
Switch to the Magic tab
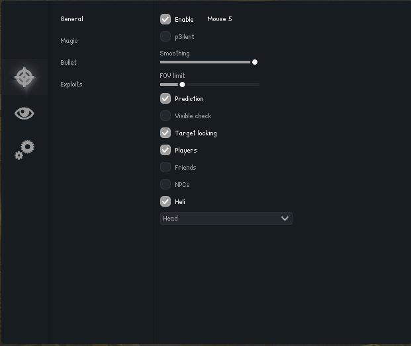coord(69,41)
